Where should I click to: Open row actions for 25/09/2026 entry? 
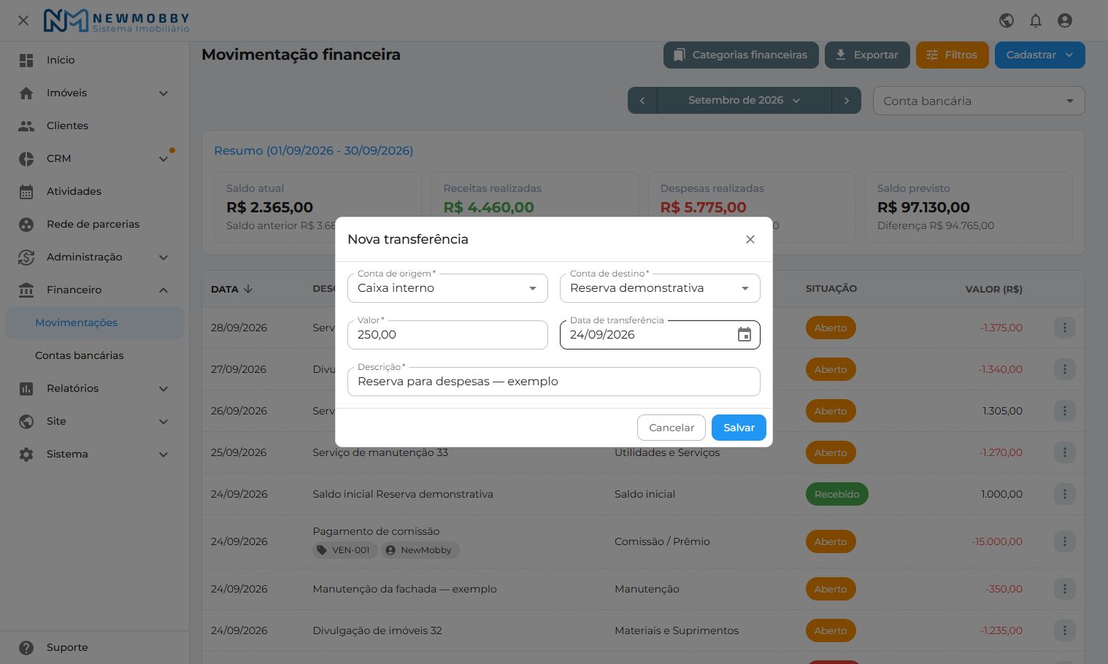click(1064, 452)
